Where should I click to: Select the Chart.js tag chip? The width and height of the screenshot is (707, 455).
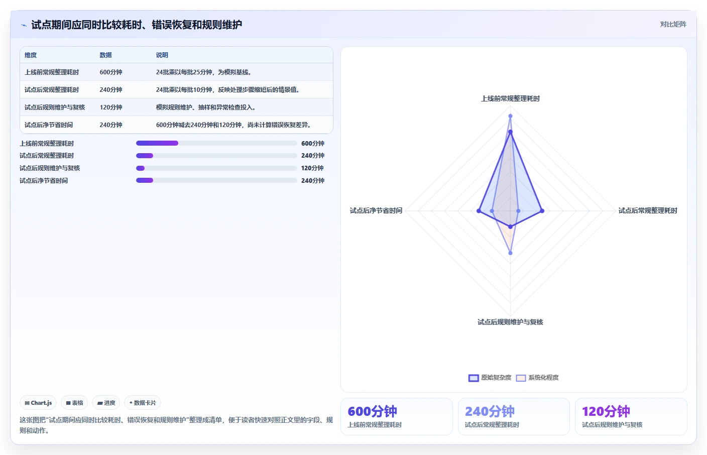(38, 403)
